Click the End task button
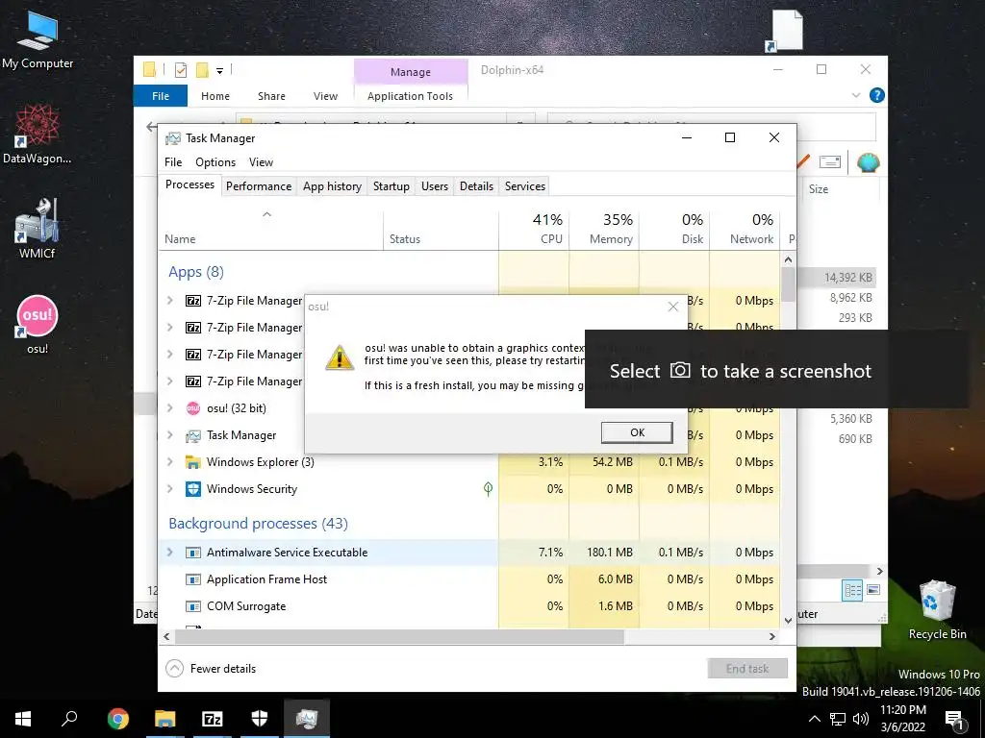985x738 pixels. pos(747,669)
